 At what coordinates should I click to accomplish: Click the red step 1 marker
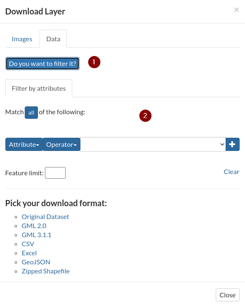(94, 62)
